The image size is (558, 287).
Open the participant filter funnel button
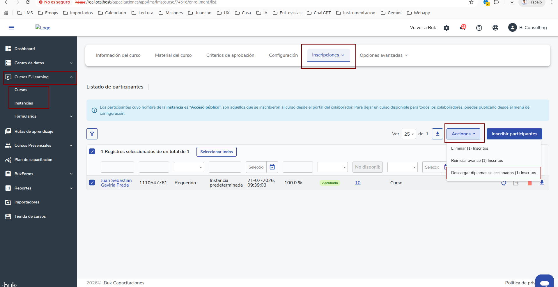click(92, 134)
